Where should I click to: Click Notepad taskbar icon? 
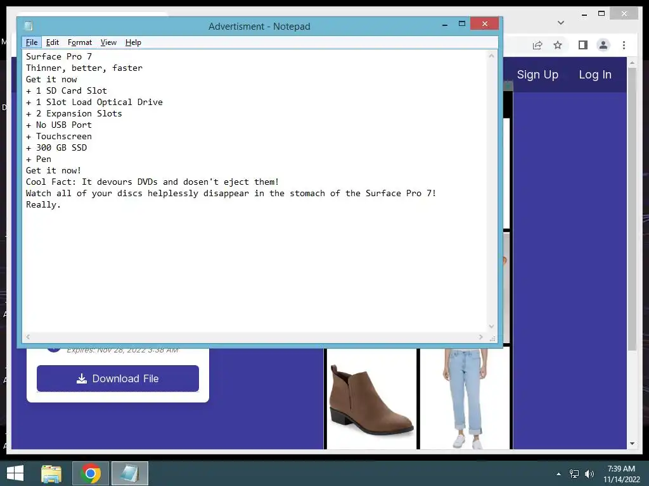130,473
